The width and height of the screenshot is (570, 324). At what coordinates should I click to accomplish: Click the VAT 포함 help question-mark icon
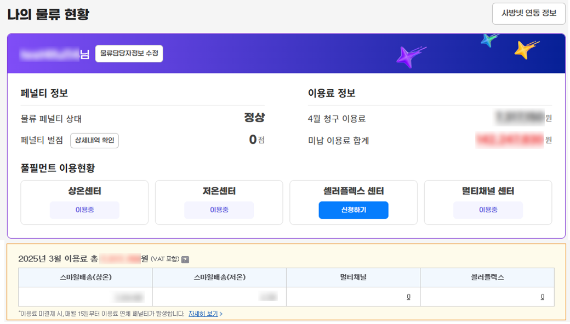(x=185, y=259)
